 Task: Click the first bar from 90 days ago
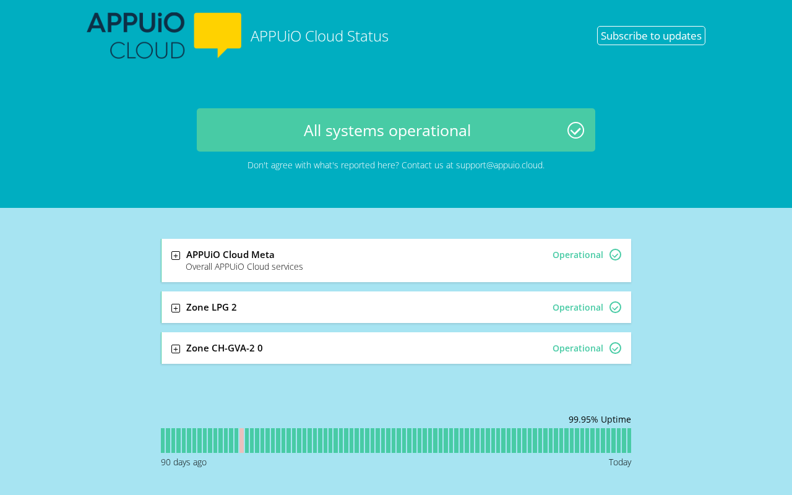[x=163, y=441]
